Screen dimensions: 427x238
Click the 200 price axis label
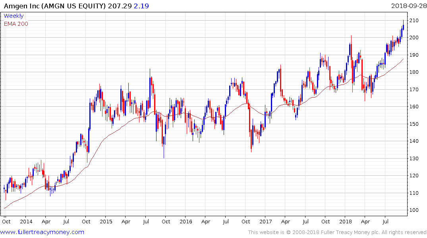click(x=413, y=38)
